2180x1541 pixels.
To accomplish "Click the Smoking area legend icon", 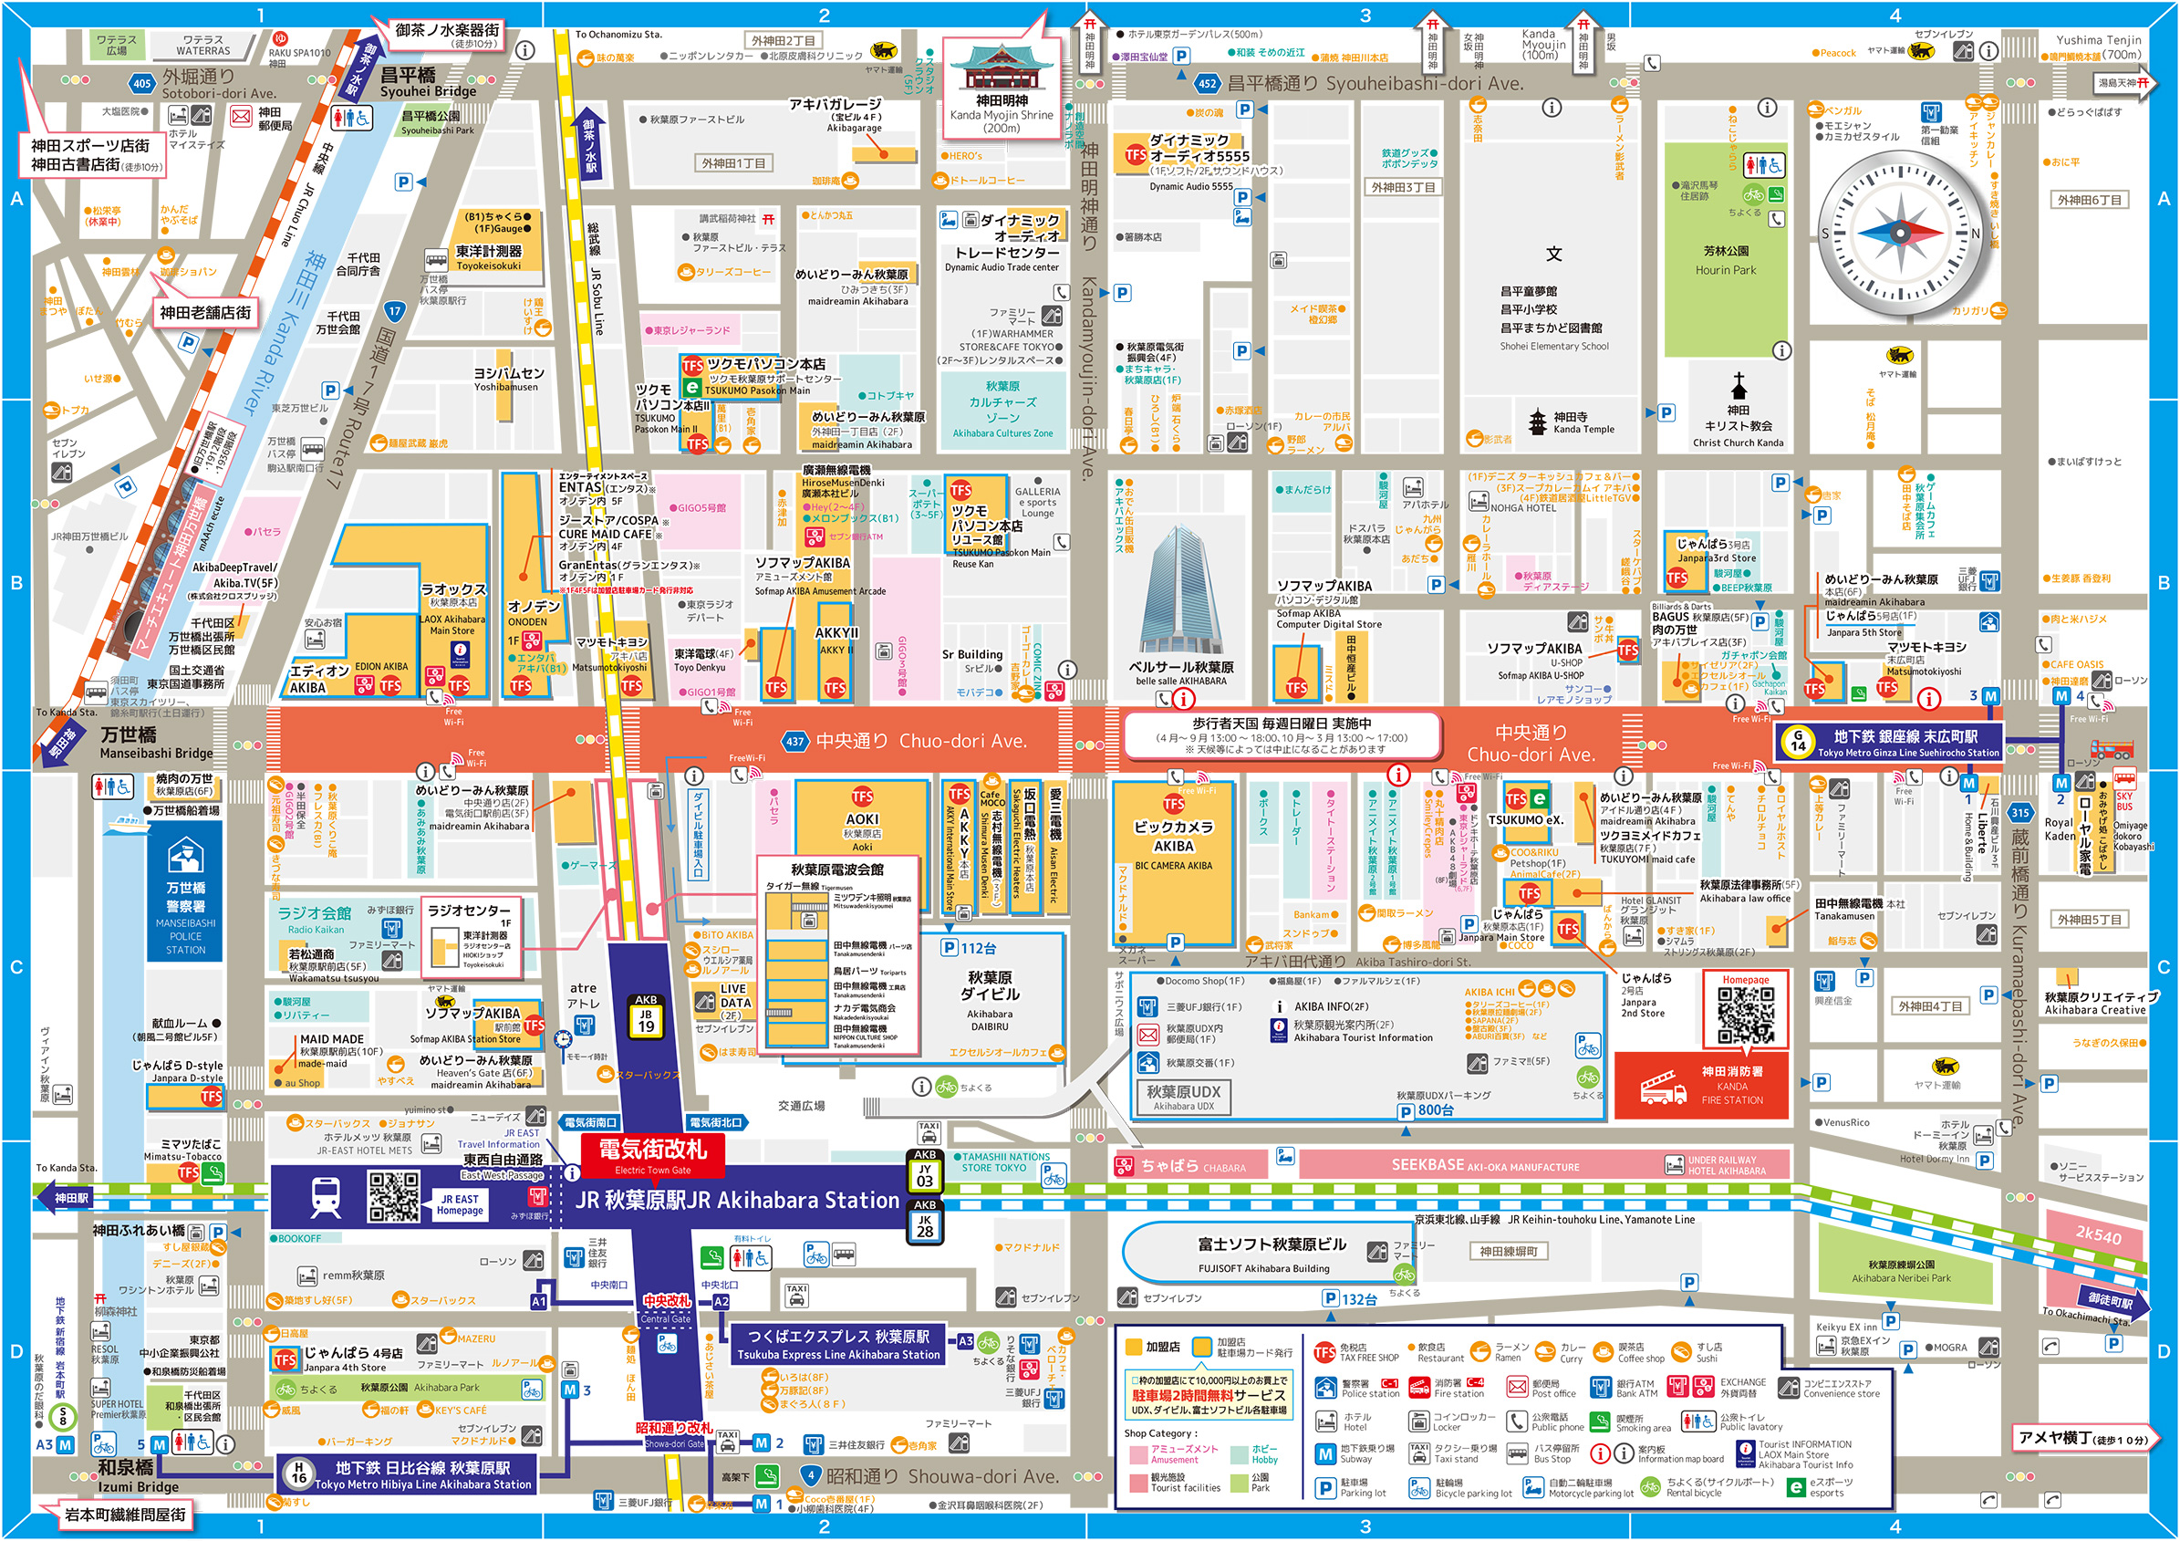I will click(1602, 1421).
